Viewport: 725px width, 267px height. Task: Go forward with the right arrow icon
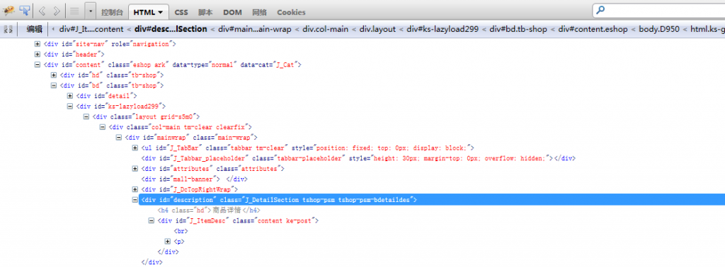pos(57,11)
